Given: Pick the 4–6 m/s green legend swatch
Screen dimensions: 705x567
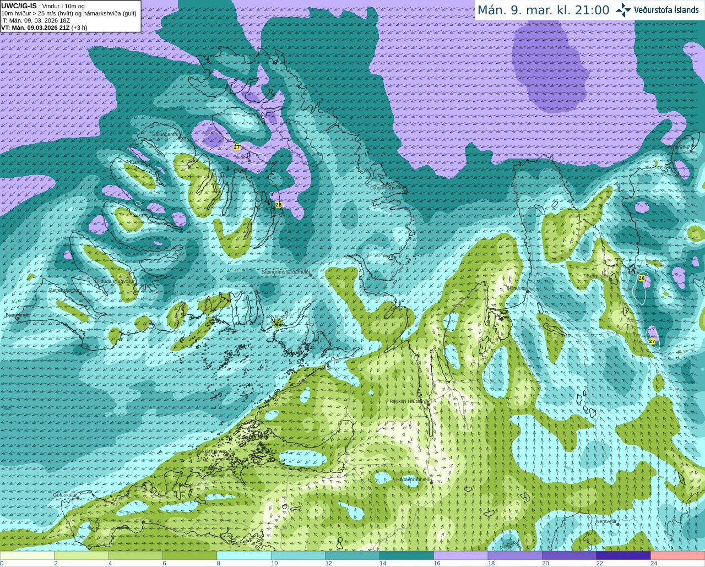Looking at the screenshot, I should click(x=135, y=555).
